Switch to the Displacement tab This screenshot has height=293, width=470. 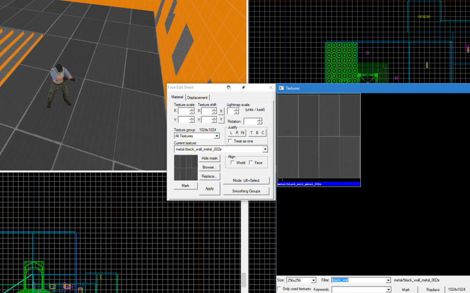coord(197,97)
